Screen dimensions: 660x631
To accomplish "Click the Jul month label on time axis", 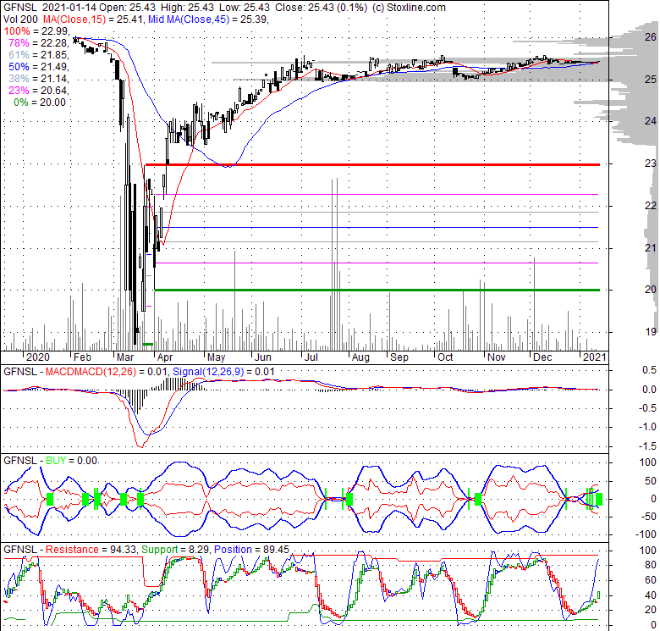I will click(x=311, y=357).
